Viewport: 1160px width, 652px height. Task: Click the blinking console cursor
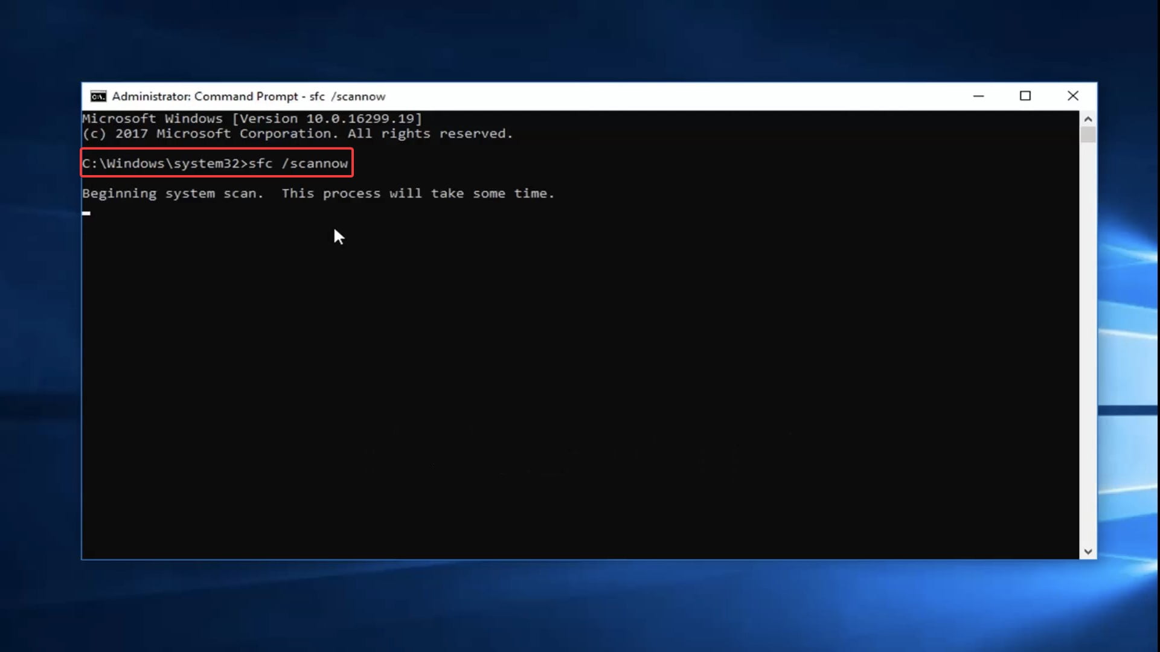[x=86, y=213]
